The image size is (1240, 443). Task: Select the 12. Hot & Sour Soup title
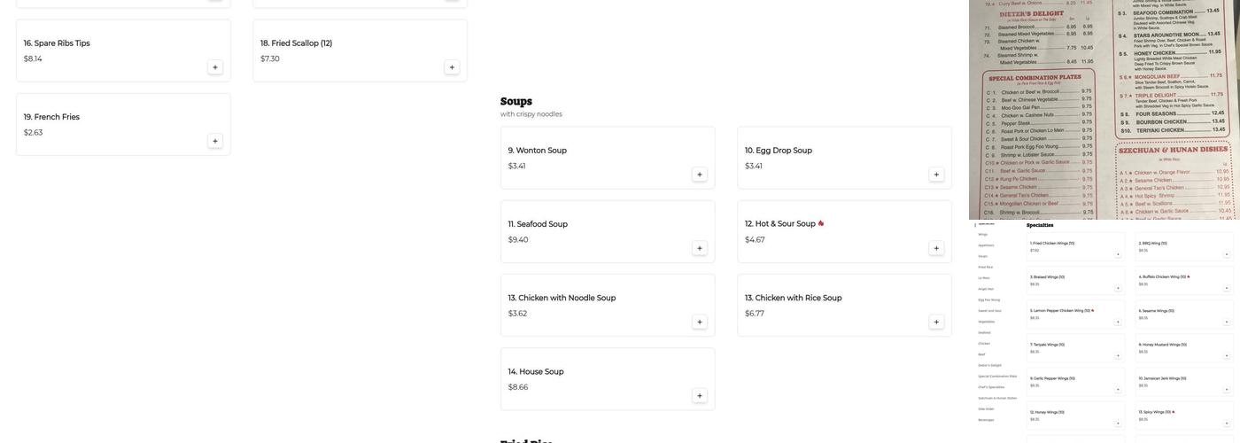point(780,224)
